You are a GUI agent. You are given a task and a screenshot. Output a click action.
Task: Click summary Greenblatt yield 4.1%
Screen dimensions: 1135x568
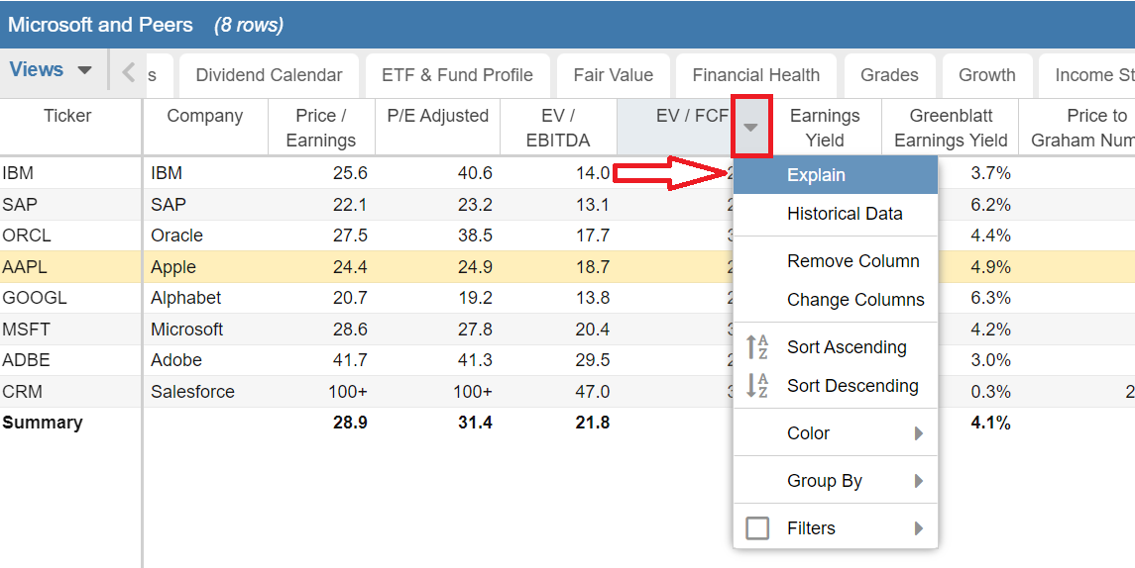tap(991, 423)
